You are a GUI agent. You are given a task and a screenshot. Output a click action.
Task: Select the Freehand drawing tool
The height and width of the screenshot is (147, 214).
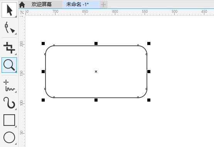click(9, 85)
